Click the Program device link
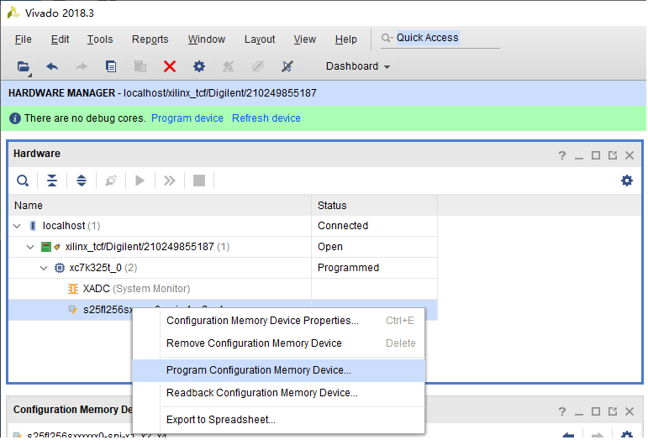The image size is (648, 445). click(x=187, y=118)
